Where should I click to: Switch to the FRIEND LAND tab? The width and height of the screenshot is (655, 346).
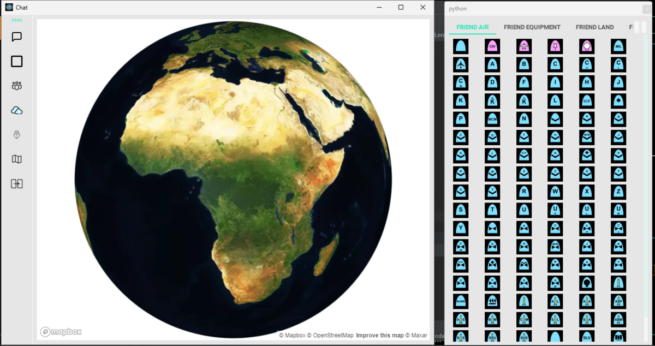pos(594,27)
